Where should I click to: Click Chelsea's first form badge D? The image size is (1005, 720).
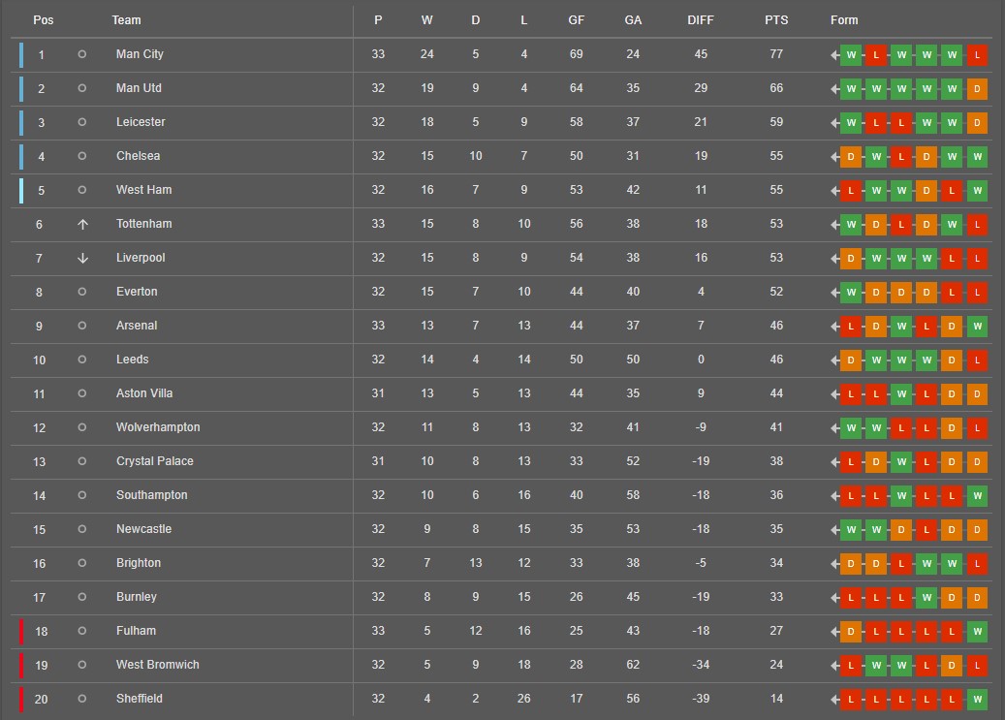[851, 157]
